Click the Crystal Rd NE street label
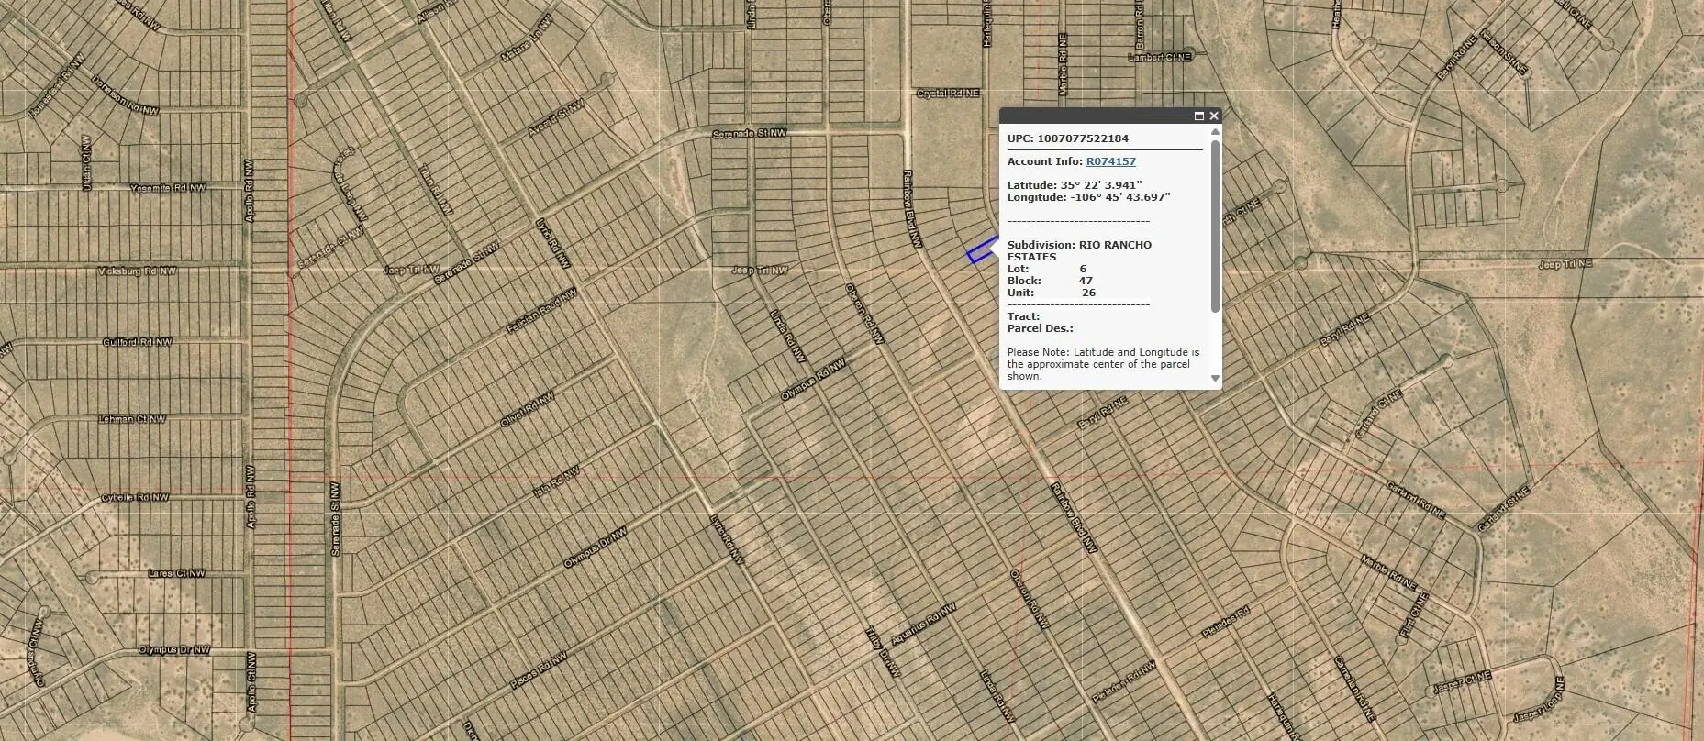Image resolution: width=1704 pixels, height=741 pixels. [948, 94]
